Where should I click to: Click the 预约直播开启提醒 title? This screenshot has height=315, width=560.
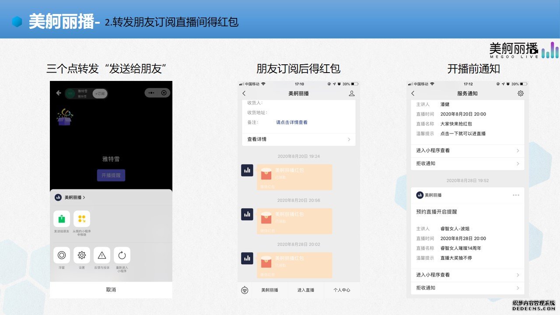(437, 212)
